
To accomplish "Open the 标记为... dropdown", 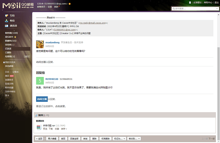I will coord(119,139).
